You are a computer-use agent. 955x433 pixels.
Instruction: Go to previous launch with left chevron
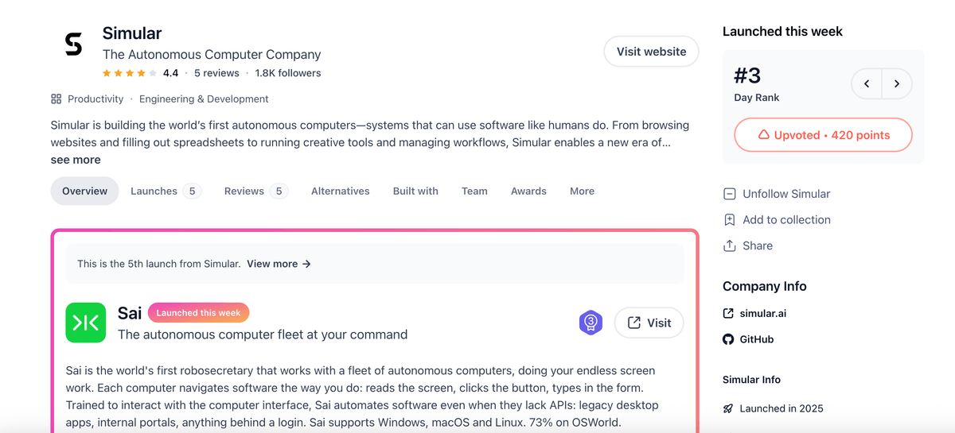coord(867,83)
